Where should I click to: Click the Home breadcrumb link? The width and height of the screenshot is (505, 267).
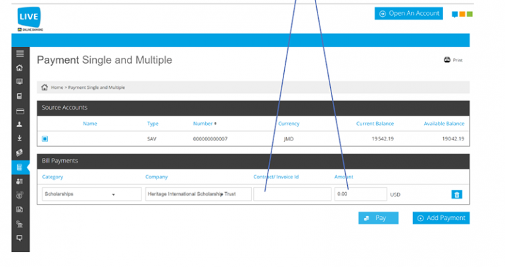click(57, 87)
